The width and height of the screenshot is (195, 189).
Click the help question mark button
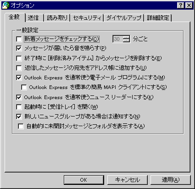(181, 6)
